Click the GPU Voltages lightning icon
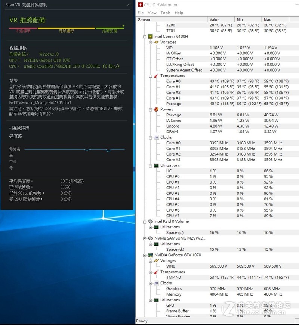299x325 pixels. (x=156, y=261)
